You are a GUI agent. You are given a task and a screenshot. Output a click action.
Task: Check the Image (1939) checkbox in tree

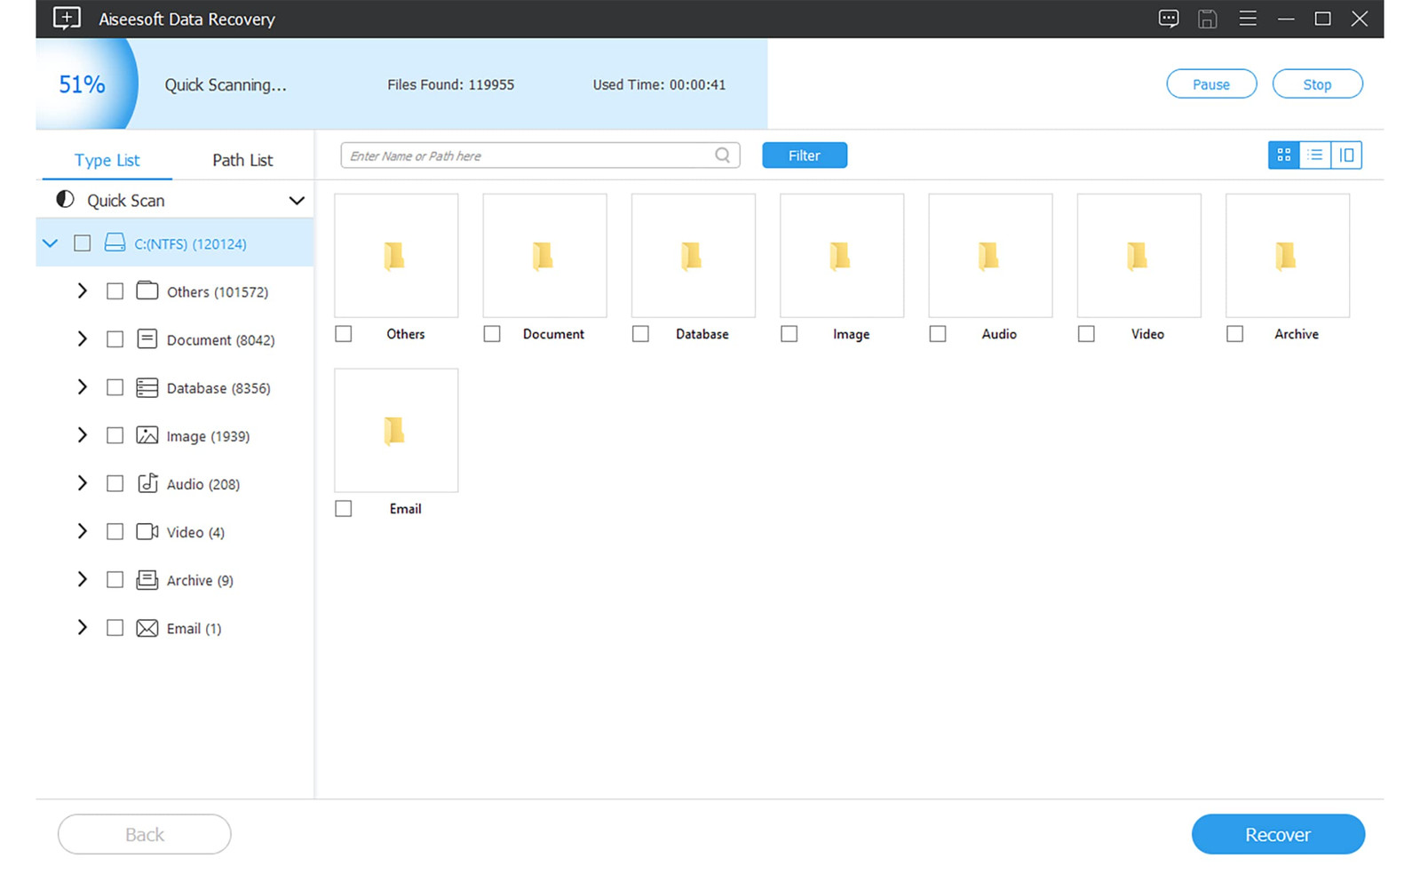coord(115,435)
